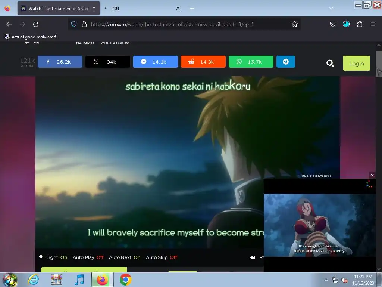382x287 pixels.
Task: Open the new tab plus button
Action: pos(192,9)
